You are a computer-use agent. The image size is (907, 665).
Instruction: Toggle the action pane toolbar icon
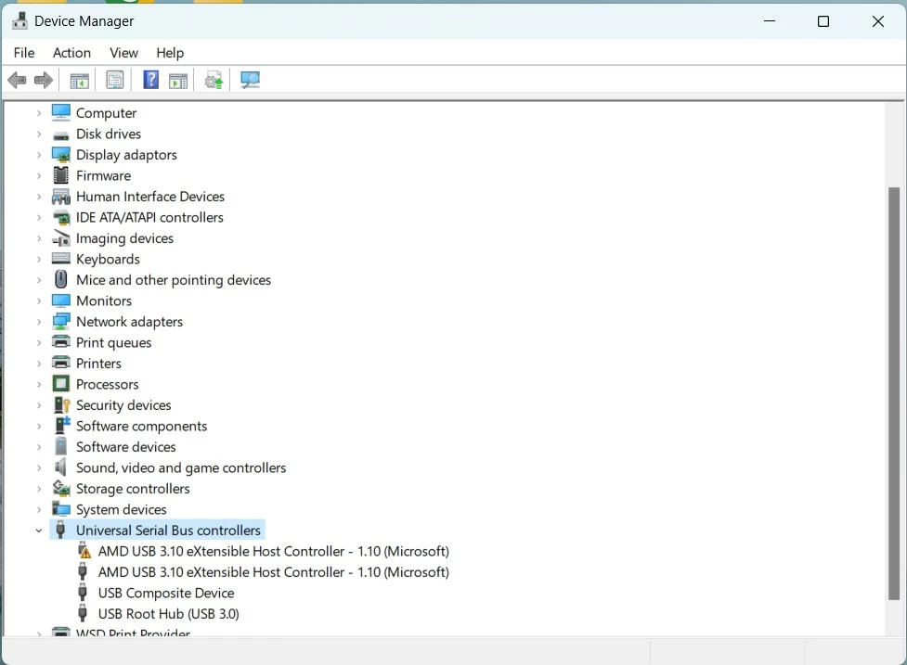point(178,81)
